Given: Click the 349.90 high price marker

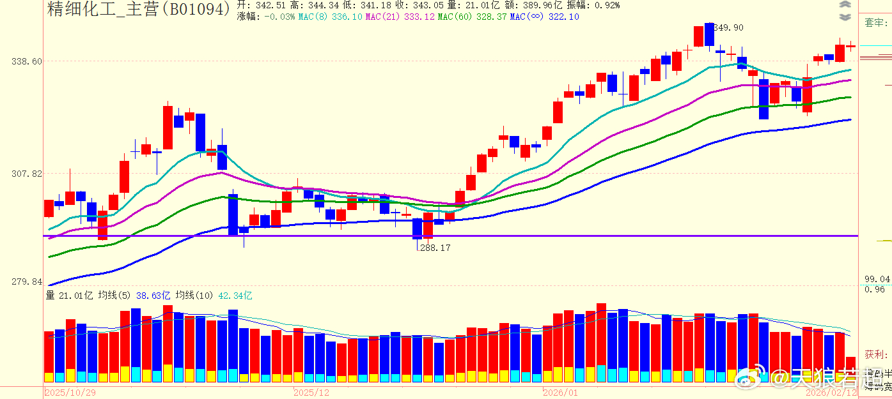Looking at the screenshot, I should tap(728, 27).
